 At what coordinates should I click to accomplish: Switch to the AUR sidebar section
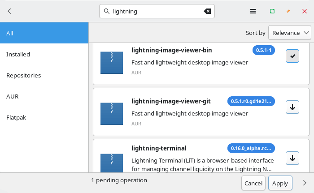[x=13, y=96]
